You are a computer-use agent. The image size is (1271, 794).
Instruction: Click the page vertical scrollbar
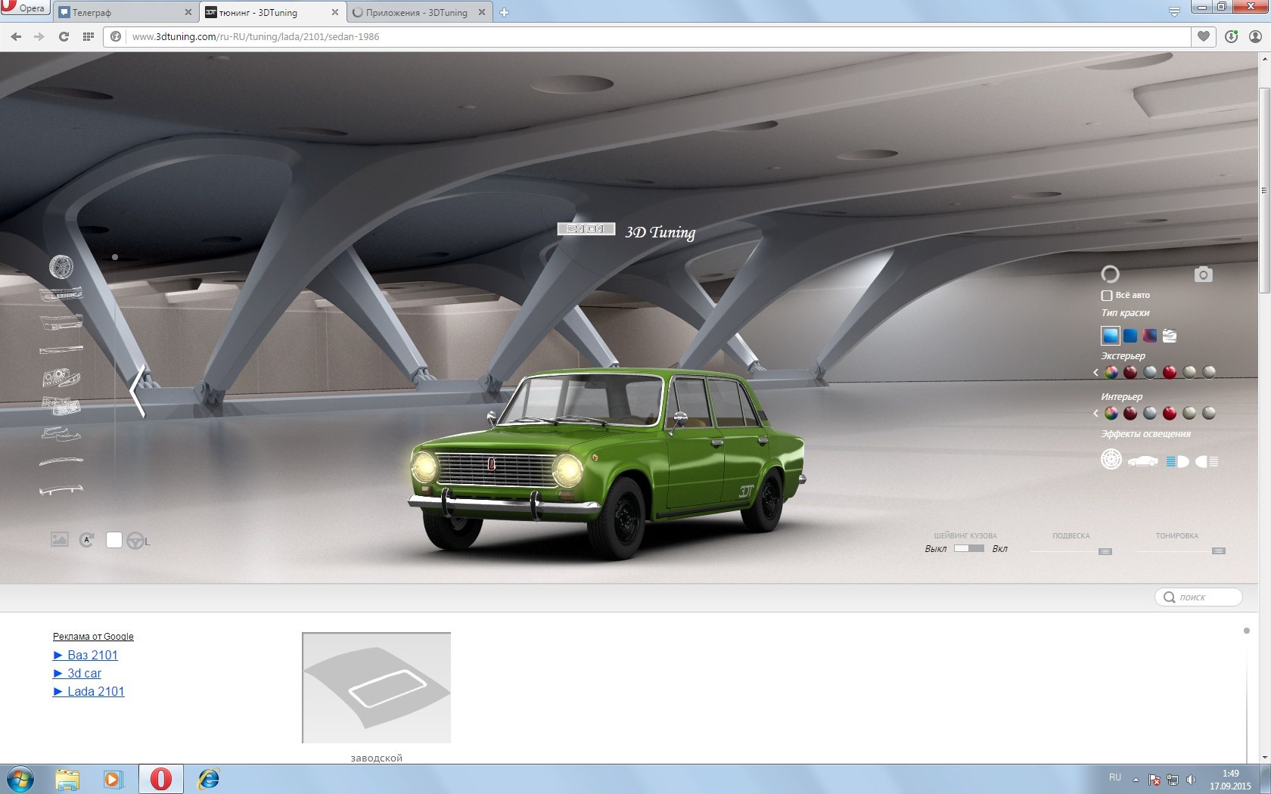click(x=1264, y=191)
